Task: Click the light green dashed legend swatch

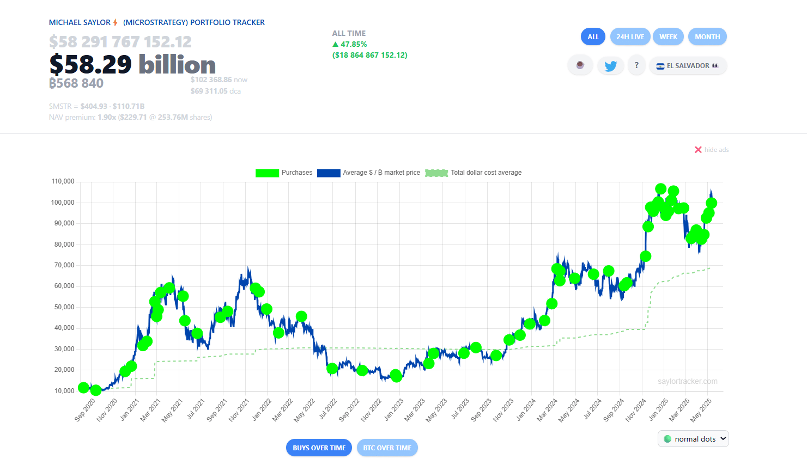Action: (436, 173)
